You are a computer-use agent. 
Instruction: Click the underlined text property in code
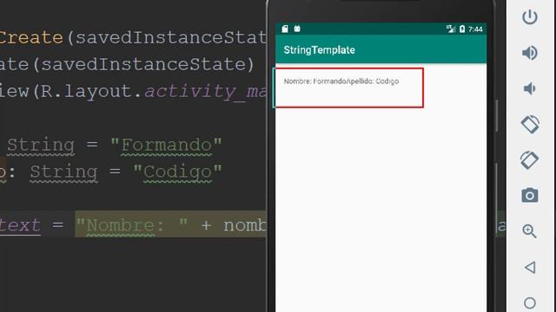(20, 225)
